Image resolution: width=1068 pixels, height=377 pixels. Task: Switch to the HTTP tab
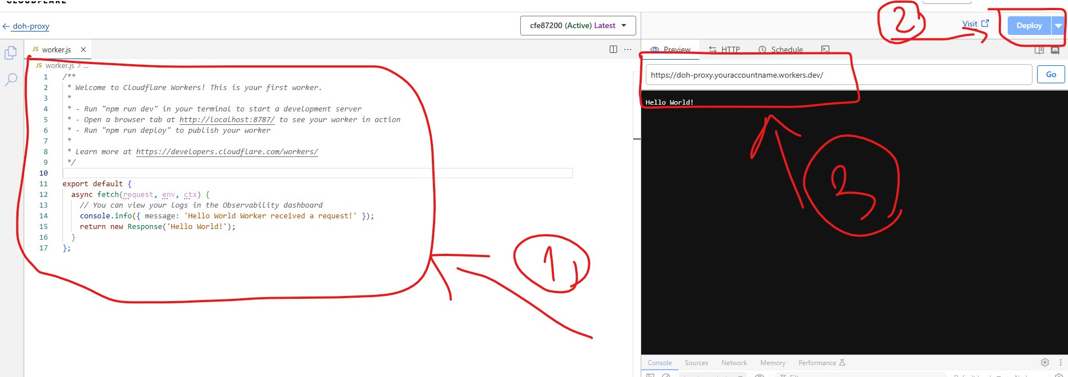pyautogui.click(x=725, y=50)
